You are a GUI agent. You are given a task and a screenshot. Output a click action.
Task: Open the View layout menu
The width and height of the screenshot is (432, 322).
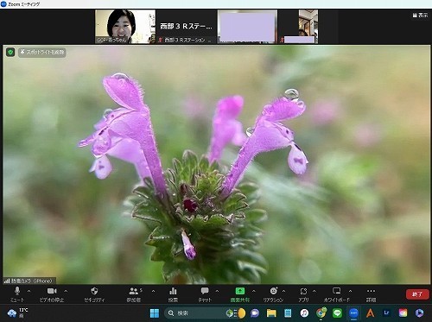pos(420,16)
